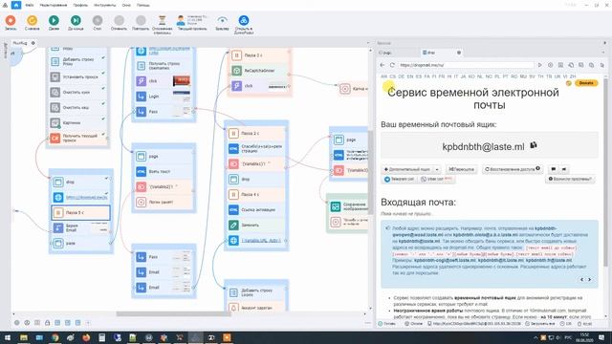Reload the embedded browser page
612x344 pixels.
point(392,65)
